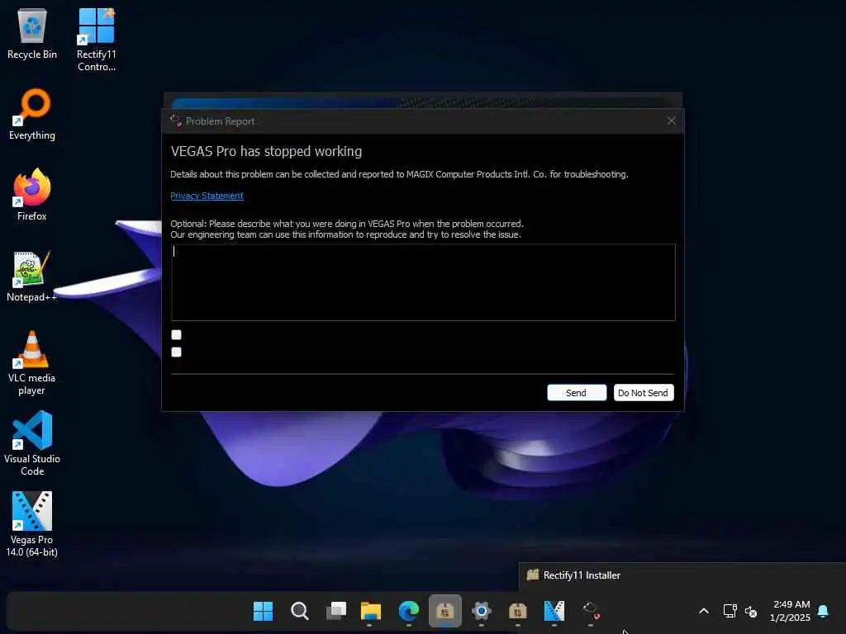Viewport: 846px width, 634px height.
Task: Click the Send button
Action: [576, 392]
